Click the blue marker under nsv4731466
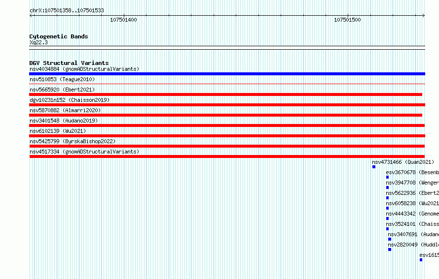Viewport: 439px width, 279px height. (x=374, y=167)
